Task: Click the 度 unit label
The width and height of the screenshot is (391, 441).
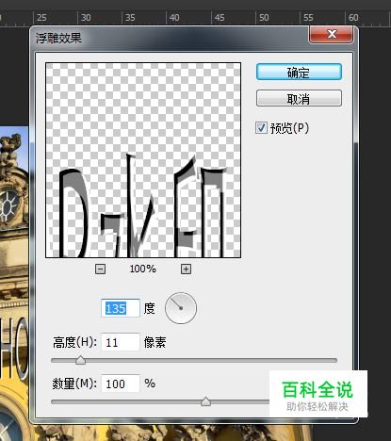Action: (x=150, y=308)
